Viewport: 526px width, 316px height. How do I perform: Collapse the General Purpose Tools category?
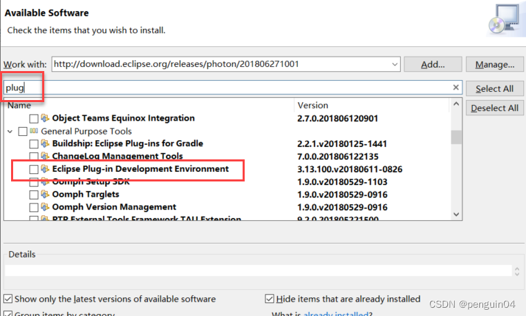point(10,132)
